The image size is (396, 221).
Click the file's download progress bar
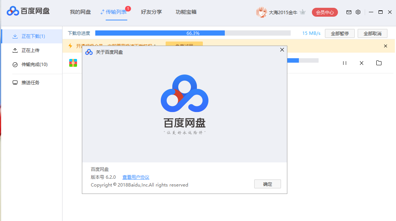tap(303, 60)
